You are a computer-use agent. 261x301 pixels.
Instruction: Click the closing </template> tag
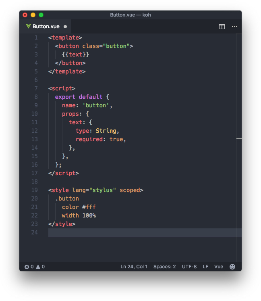tap(67, 71)
